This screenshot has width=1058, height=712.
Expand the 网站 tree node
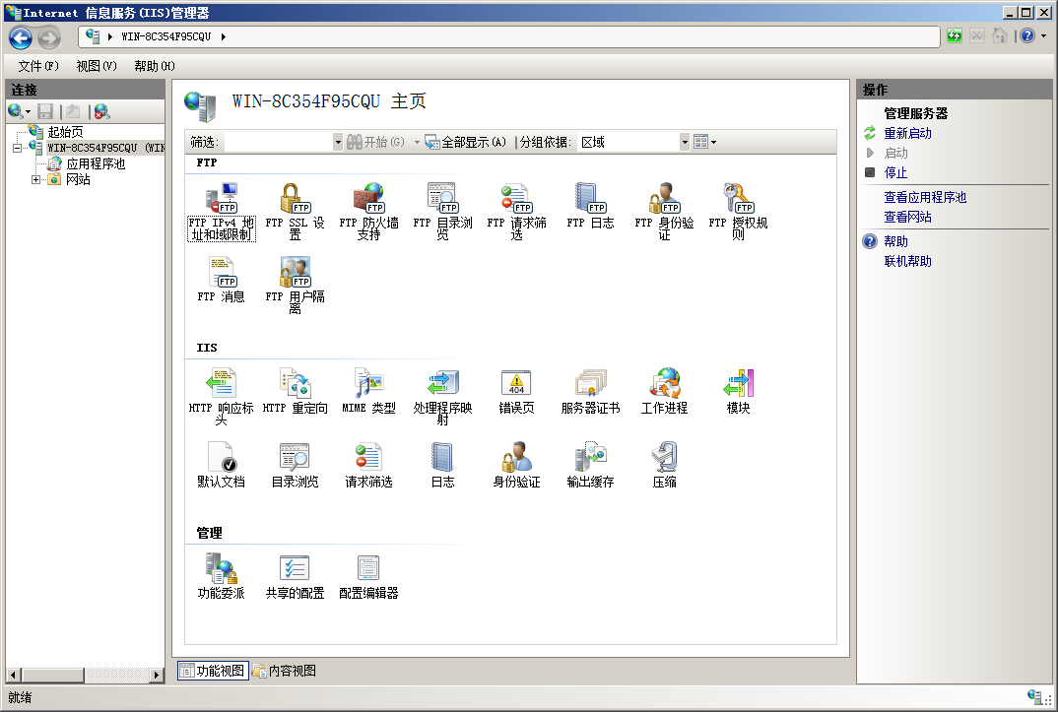click(35, 179)
